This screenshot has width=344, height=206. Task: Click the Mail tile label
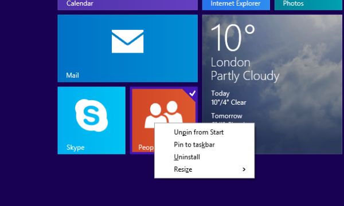pyautogui.click(x=72, y=76)
